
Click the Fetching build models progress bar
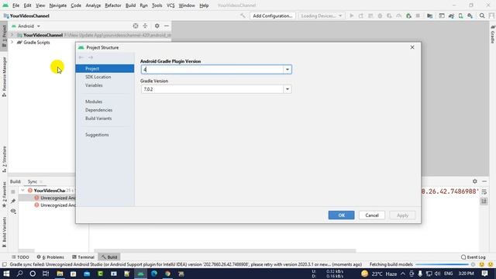coord(442,264)
